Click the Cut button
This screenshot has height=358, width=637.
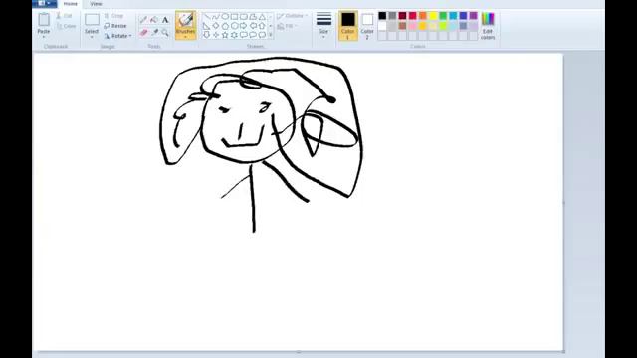coord(64,16)
